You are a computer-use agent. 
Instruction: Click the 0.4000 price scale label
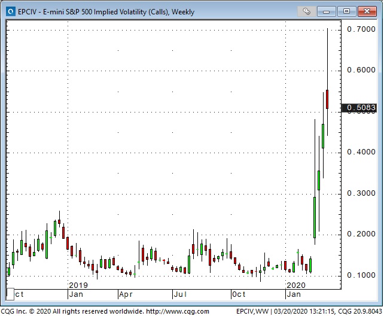coord(361,152)
